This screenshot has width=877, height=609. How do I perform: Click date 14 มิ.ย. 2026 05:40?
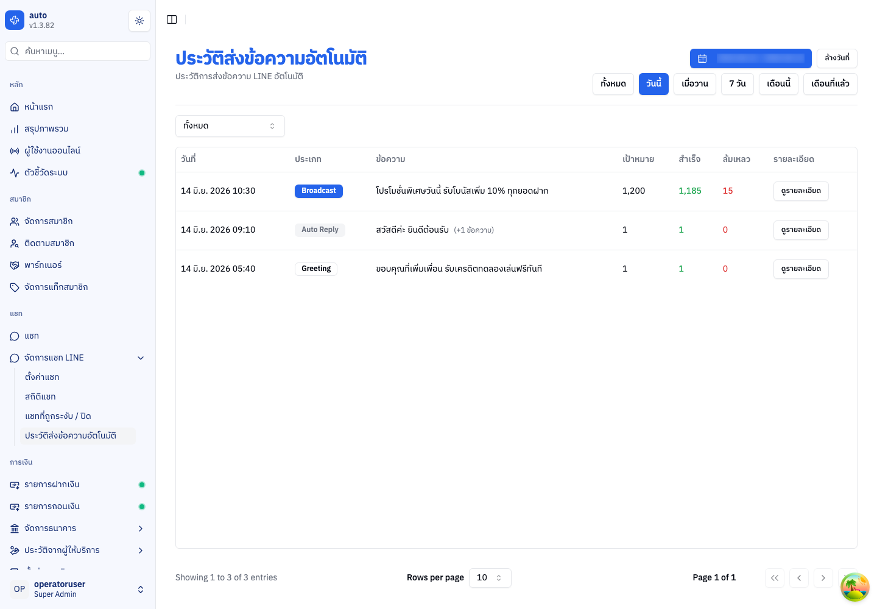tap(218, 269)
